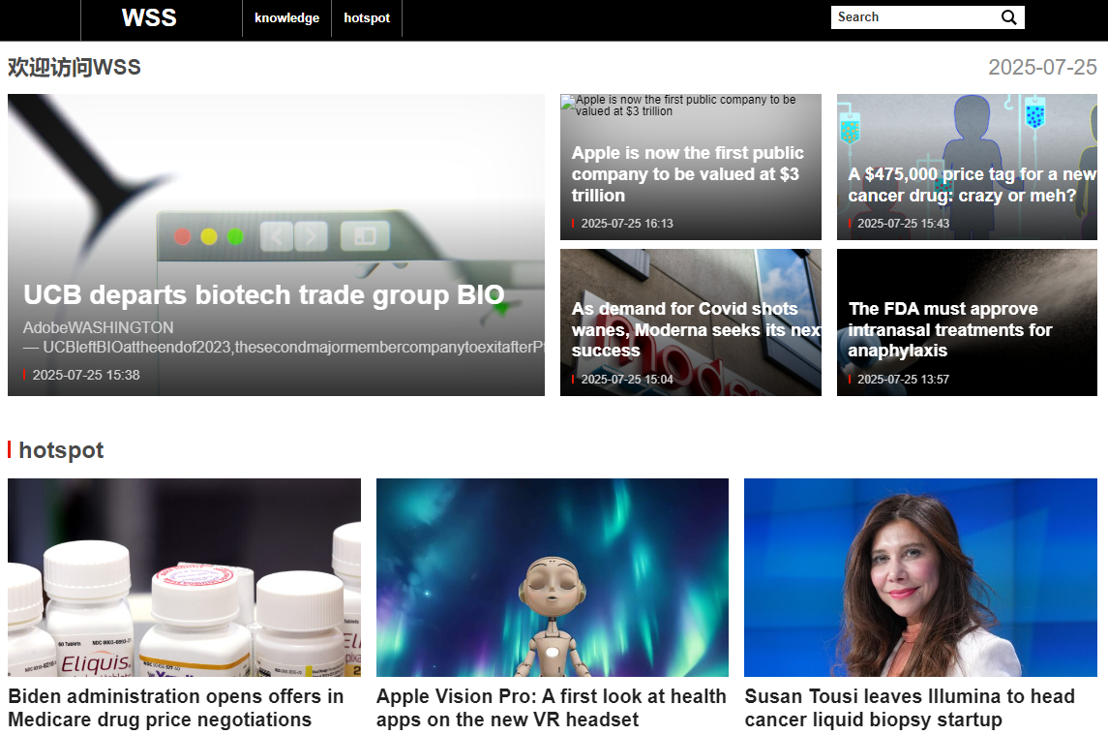1108x735 pixels.
Task: Open Susan Tousi leaves Illumina headline
Action: 910,708
